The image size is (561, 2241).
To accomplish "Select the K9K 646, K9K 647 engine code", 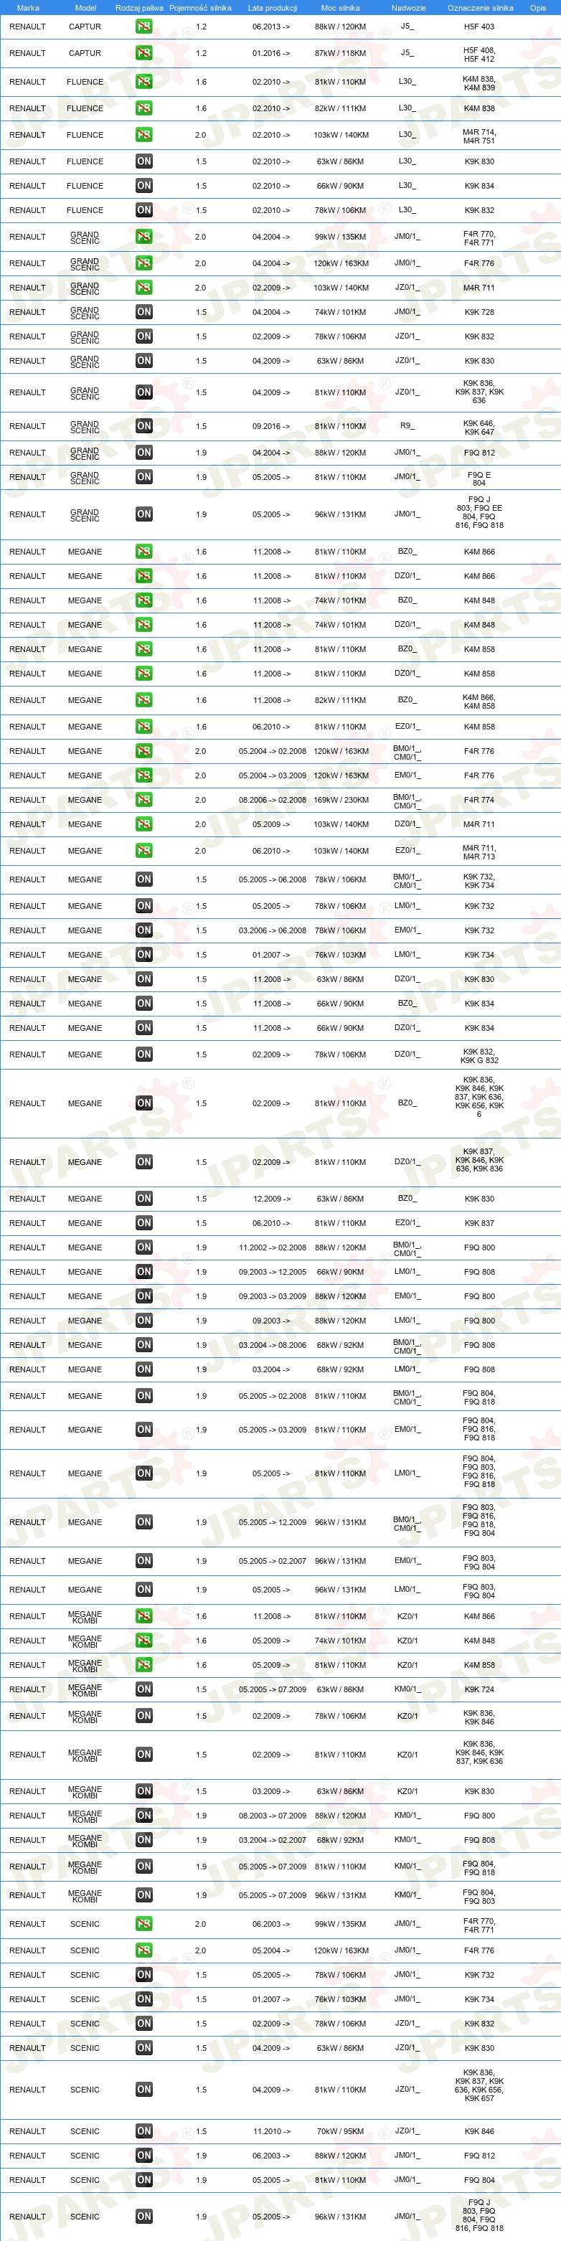I will (479, 427).
